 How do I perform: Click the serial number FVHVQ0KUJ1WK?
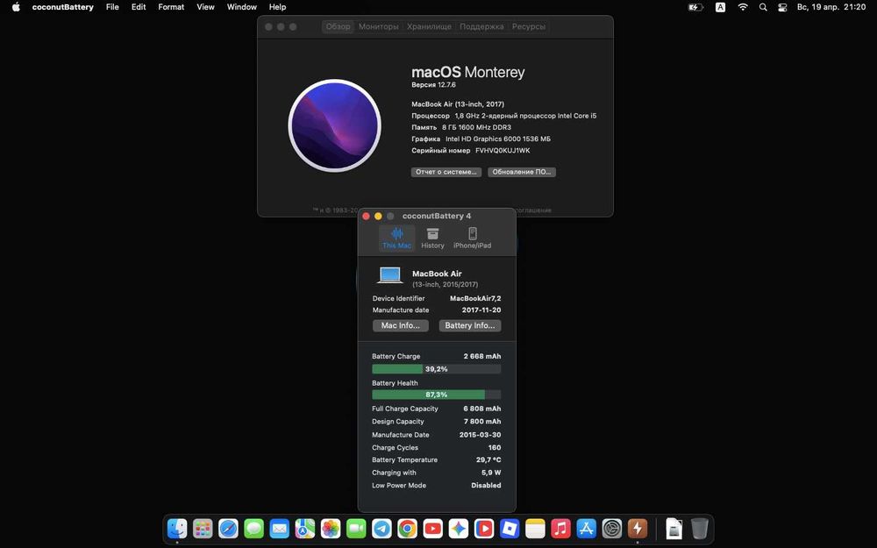[x=503, y=151]
